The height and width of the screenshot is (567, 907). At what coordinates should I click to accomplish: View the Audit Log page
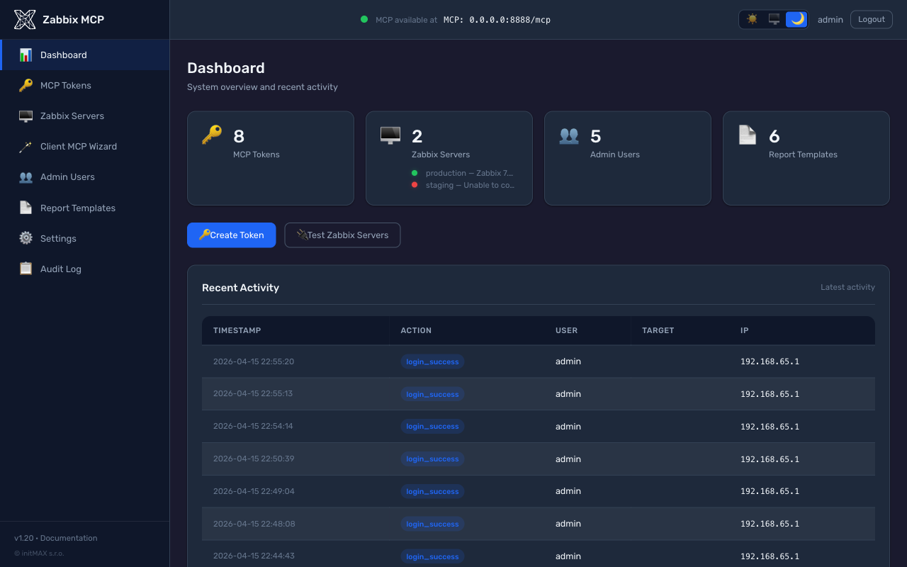pyautogui.click(x=85, y=269)
